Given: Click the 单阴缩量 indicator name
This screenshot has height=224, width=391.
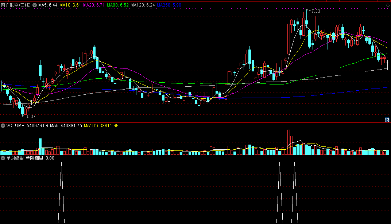Looking at the screenshot, I should (x=15, y=158).
